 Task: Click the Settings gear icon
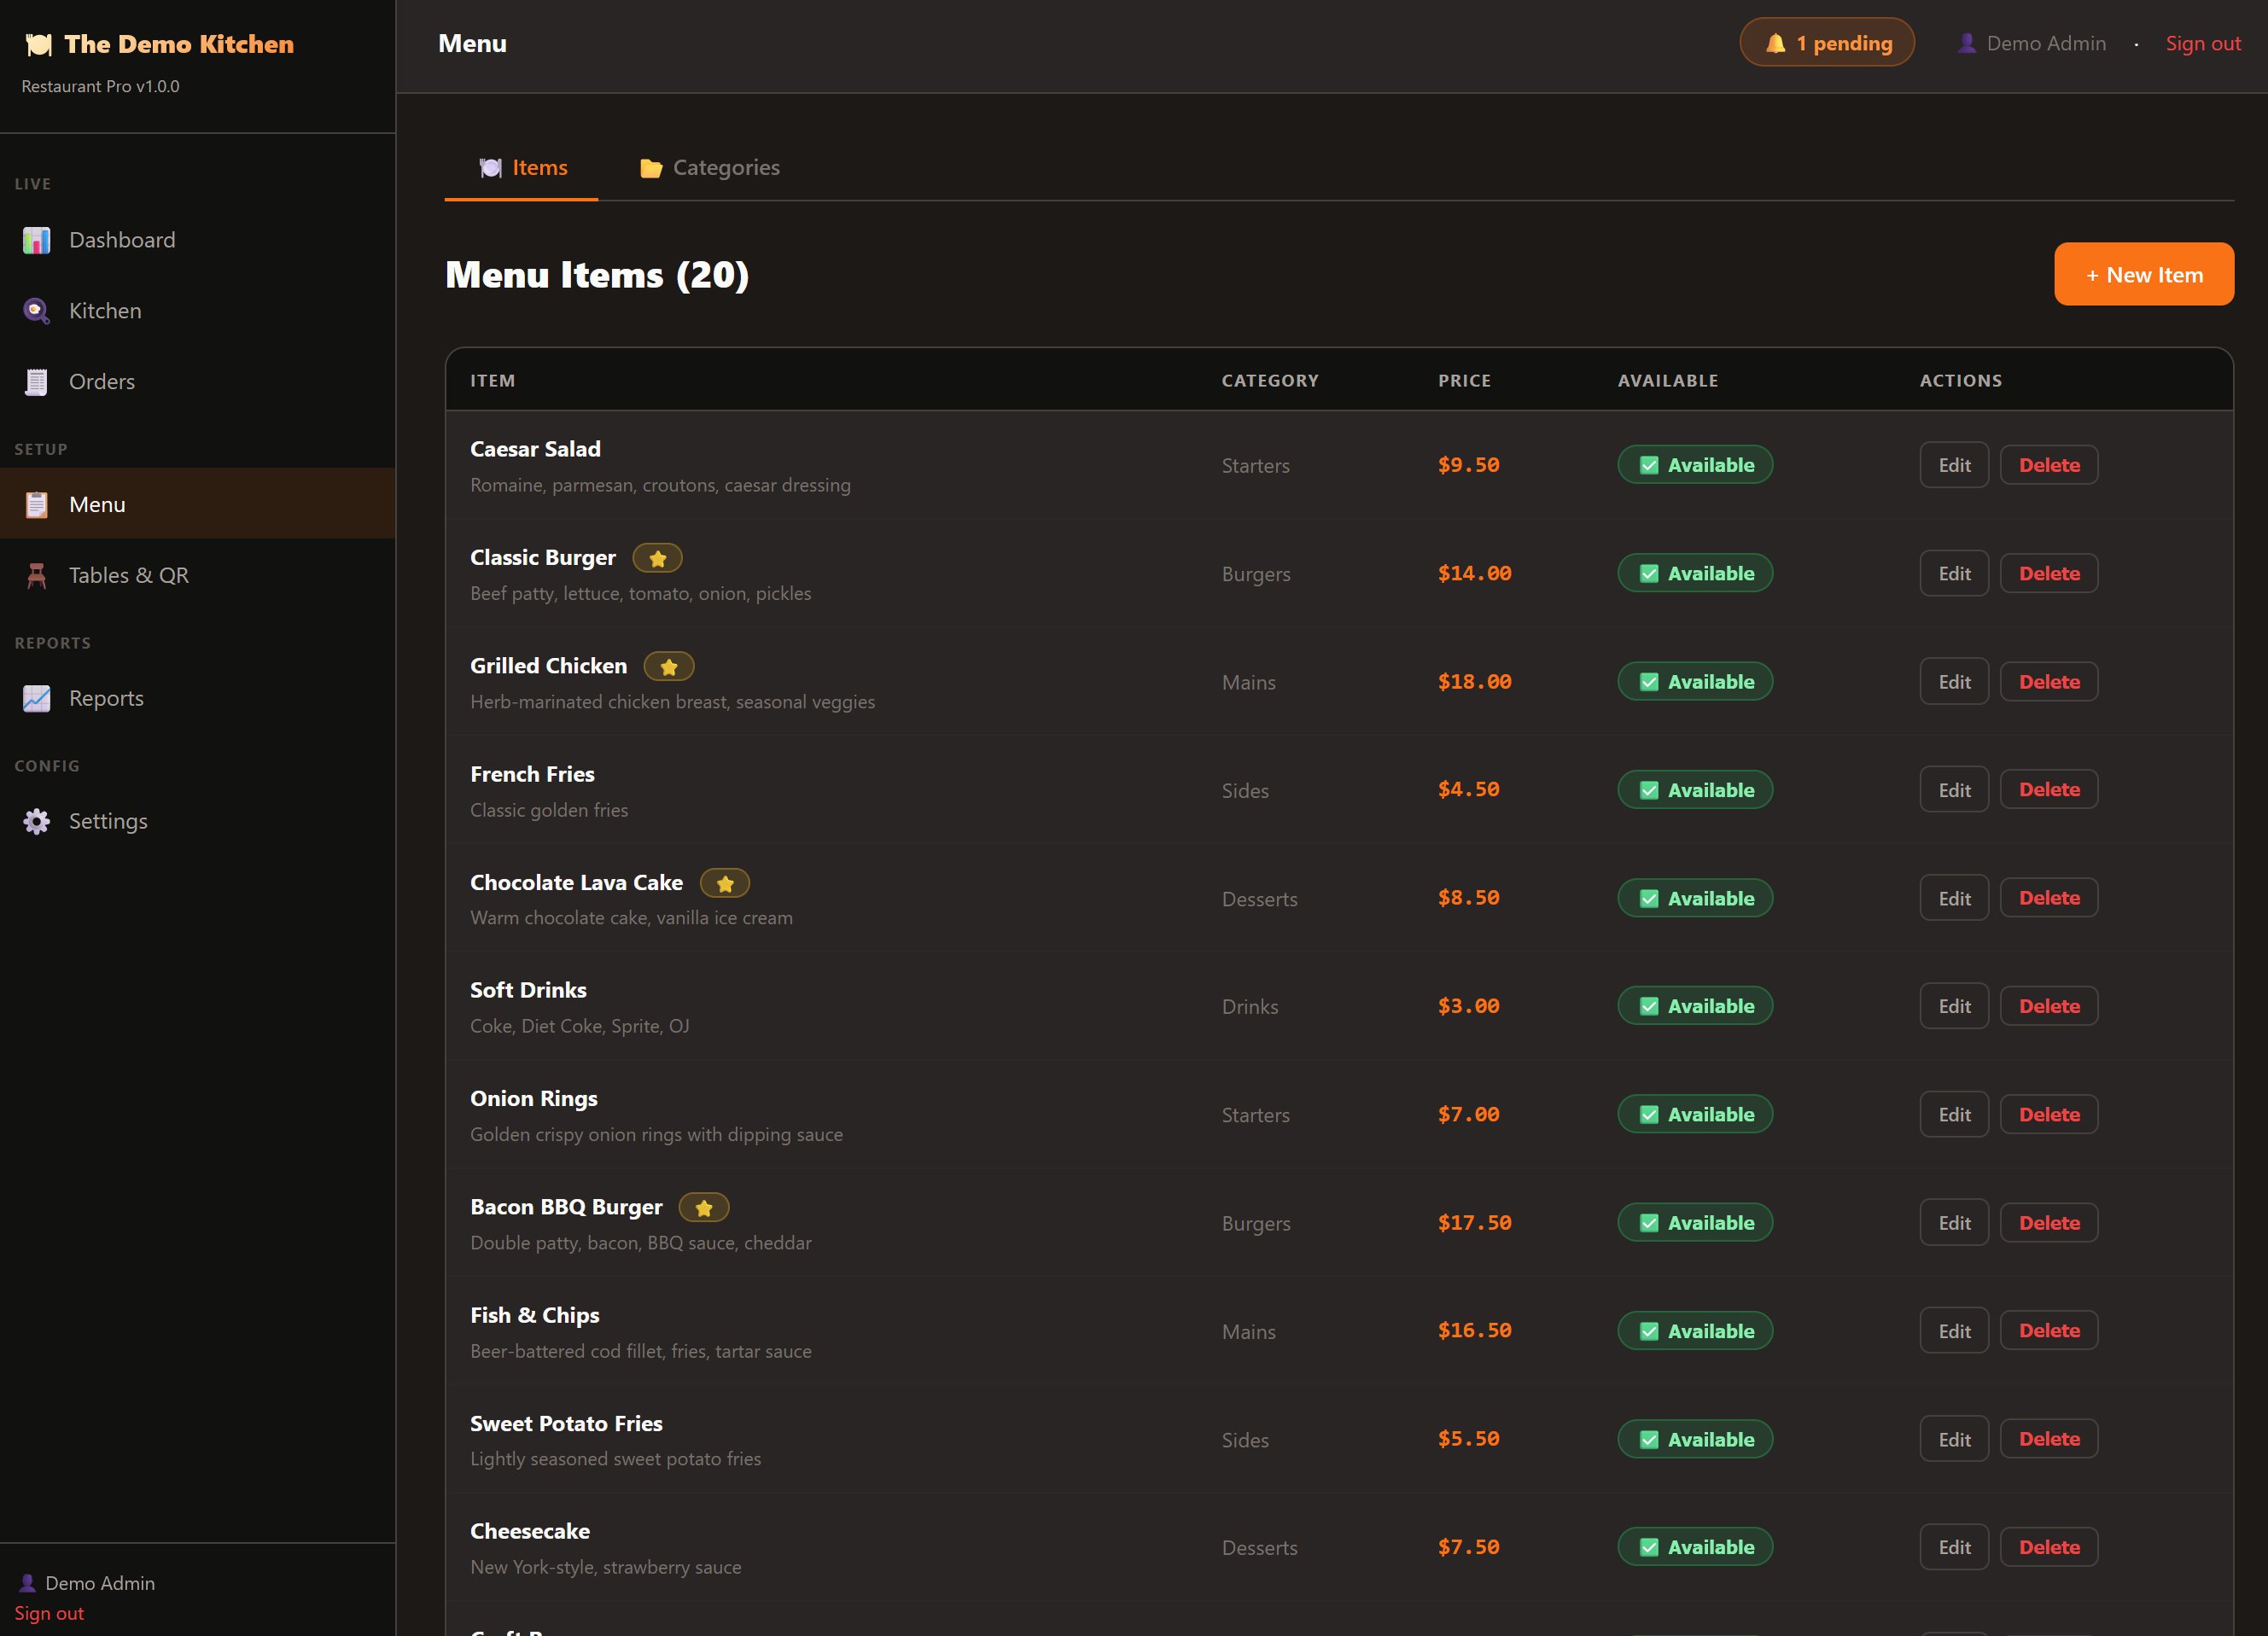pos(37,822)
